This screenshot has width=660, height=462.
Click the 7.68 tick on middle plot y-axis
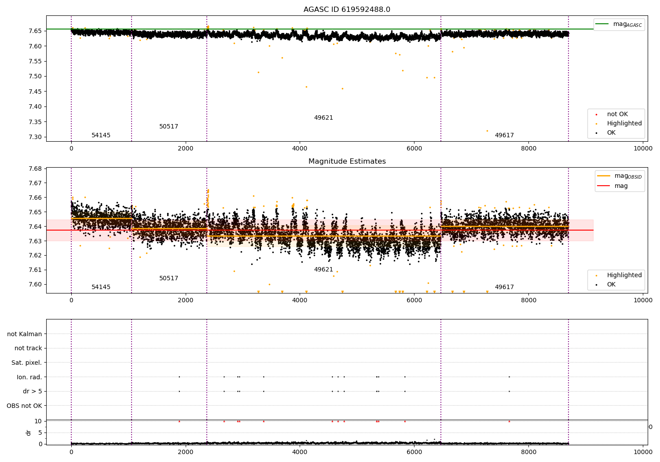click(35, 169)
